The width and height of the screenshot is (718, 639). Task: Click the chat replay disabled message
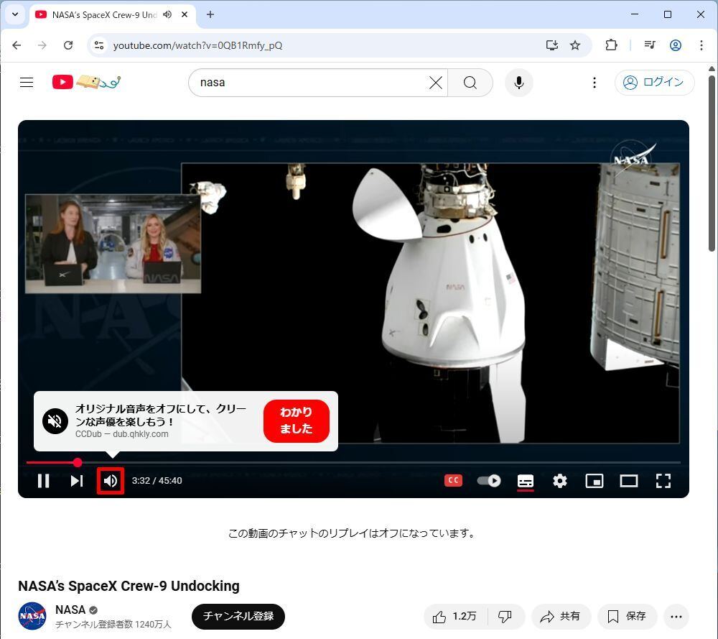(x=353, y=533)
